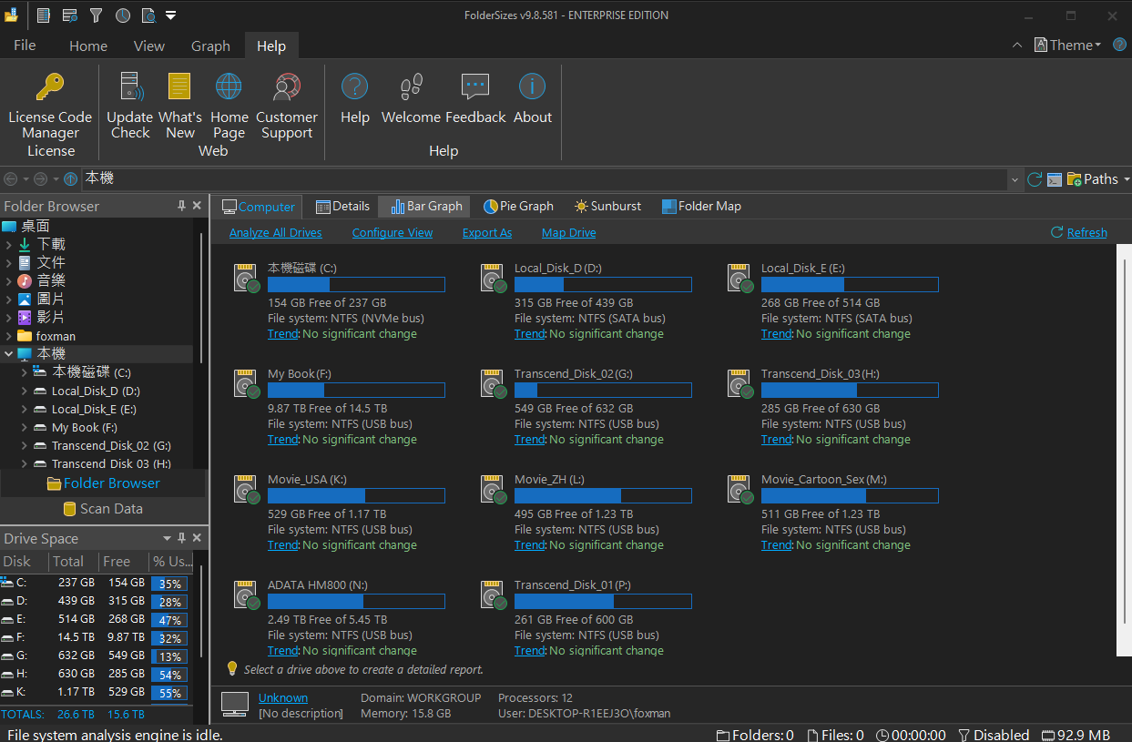Open the address bar history dropdown arrow

(x=1015, y=179)
